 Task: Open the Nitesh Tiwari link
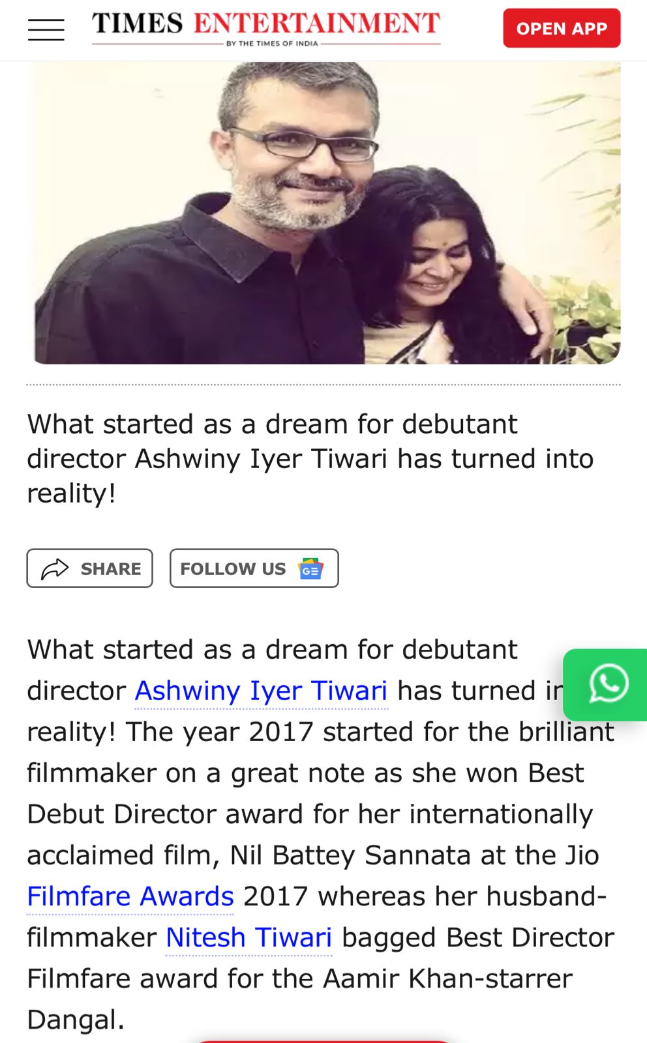click(x=249, y=937)
